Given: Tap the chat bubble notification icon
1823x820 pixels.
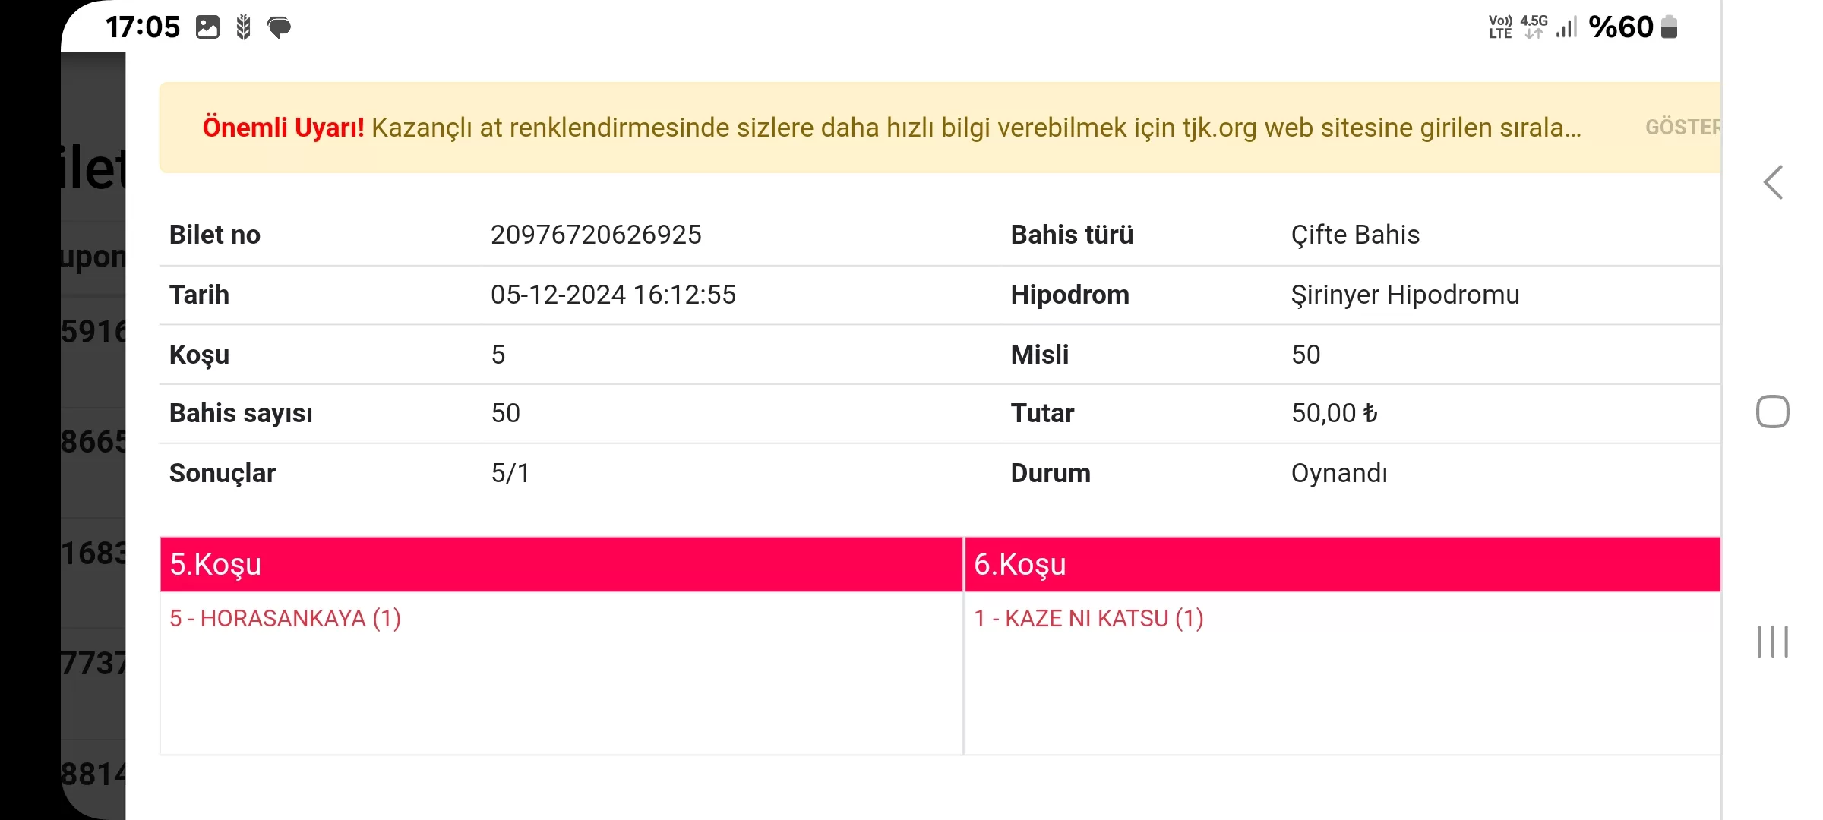Looking at the screenshot, I should 279,27.
